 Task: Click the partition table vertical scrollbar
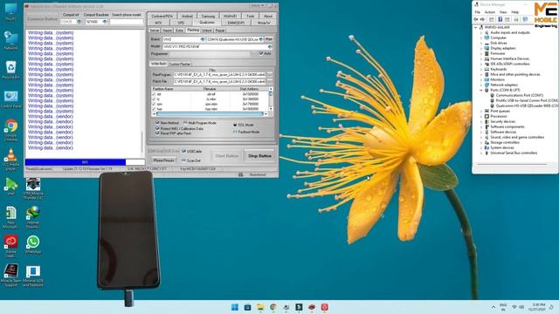pyautogui.click(x=271, y=99)
